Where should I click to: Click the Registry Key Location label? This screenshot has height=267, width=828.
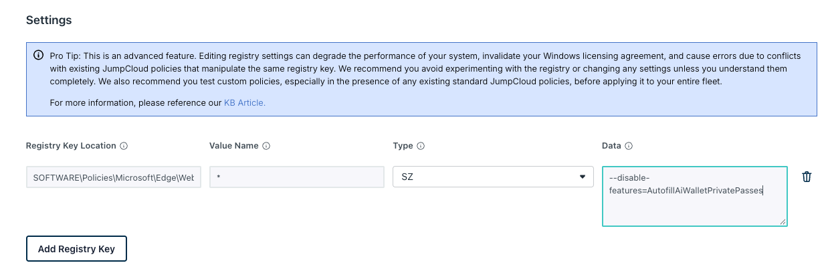click(x=71, y=146)
